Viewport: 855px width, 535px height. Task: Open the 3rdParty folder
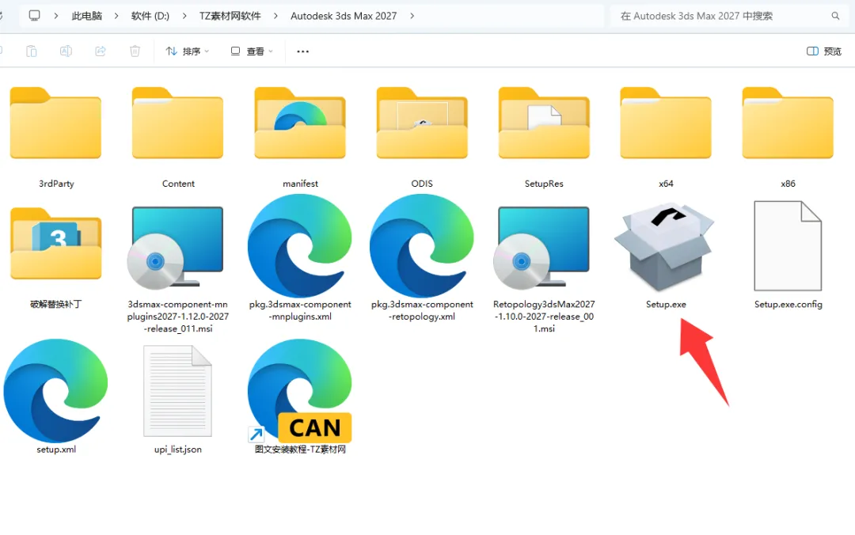pyautogui.click(x=55, y=123)
